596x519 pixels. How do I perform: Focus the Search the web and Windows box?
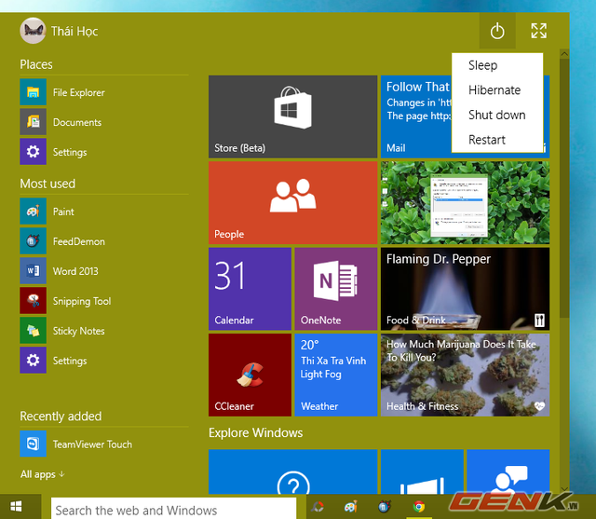click(x=174, y=510)
